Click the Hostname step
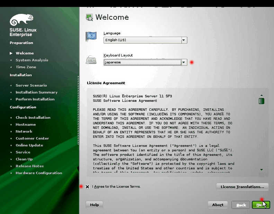274x214 pixels. tap(26, 125)
